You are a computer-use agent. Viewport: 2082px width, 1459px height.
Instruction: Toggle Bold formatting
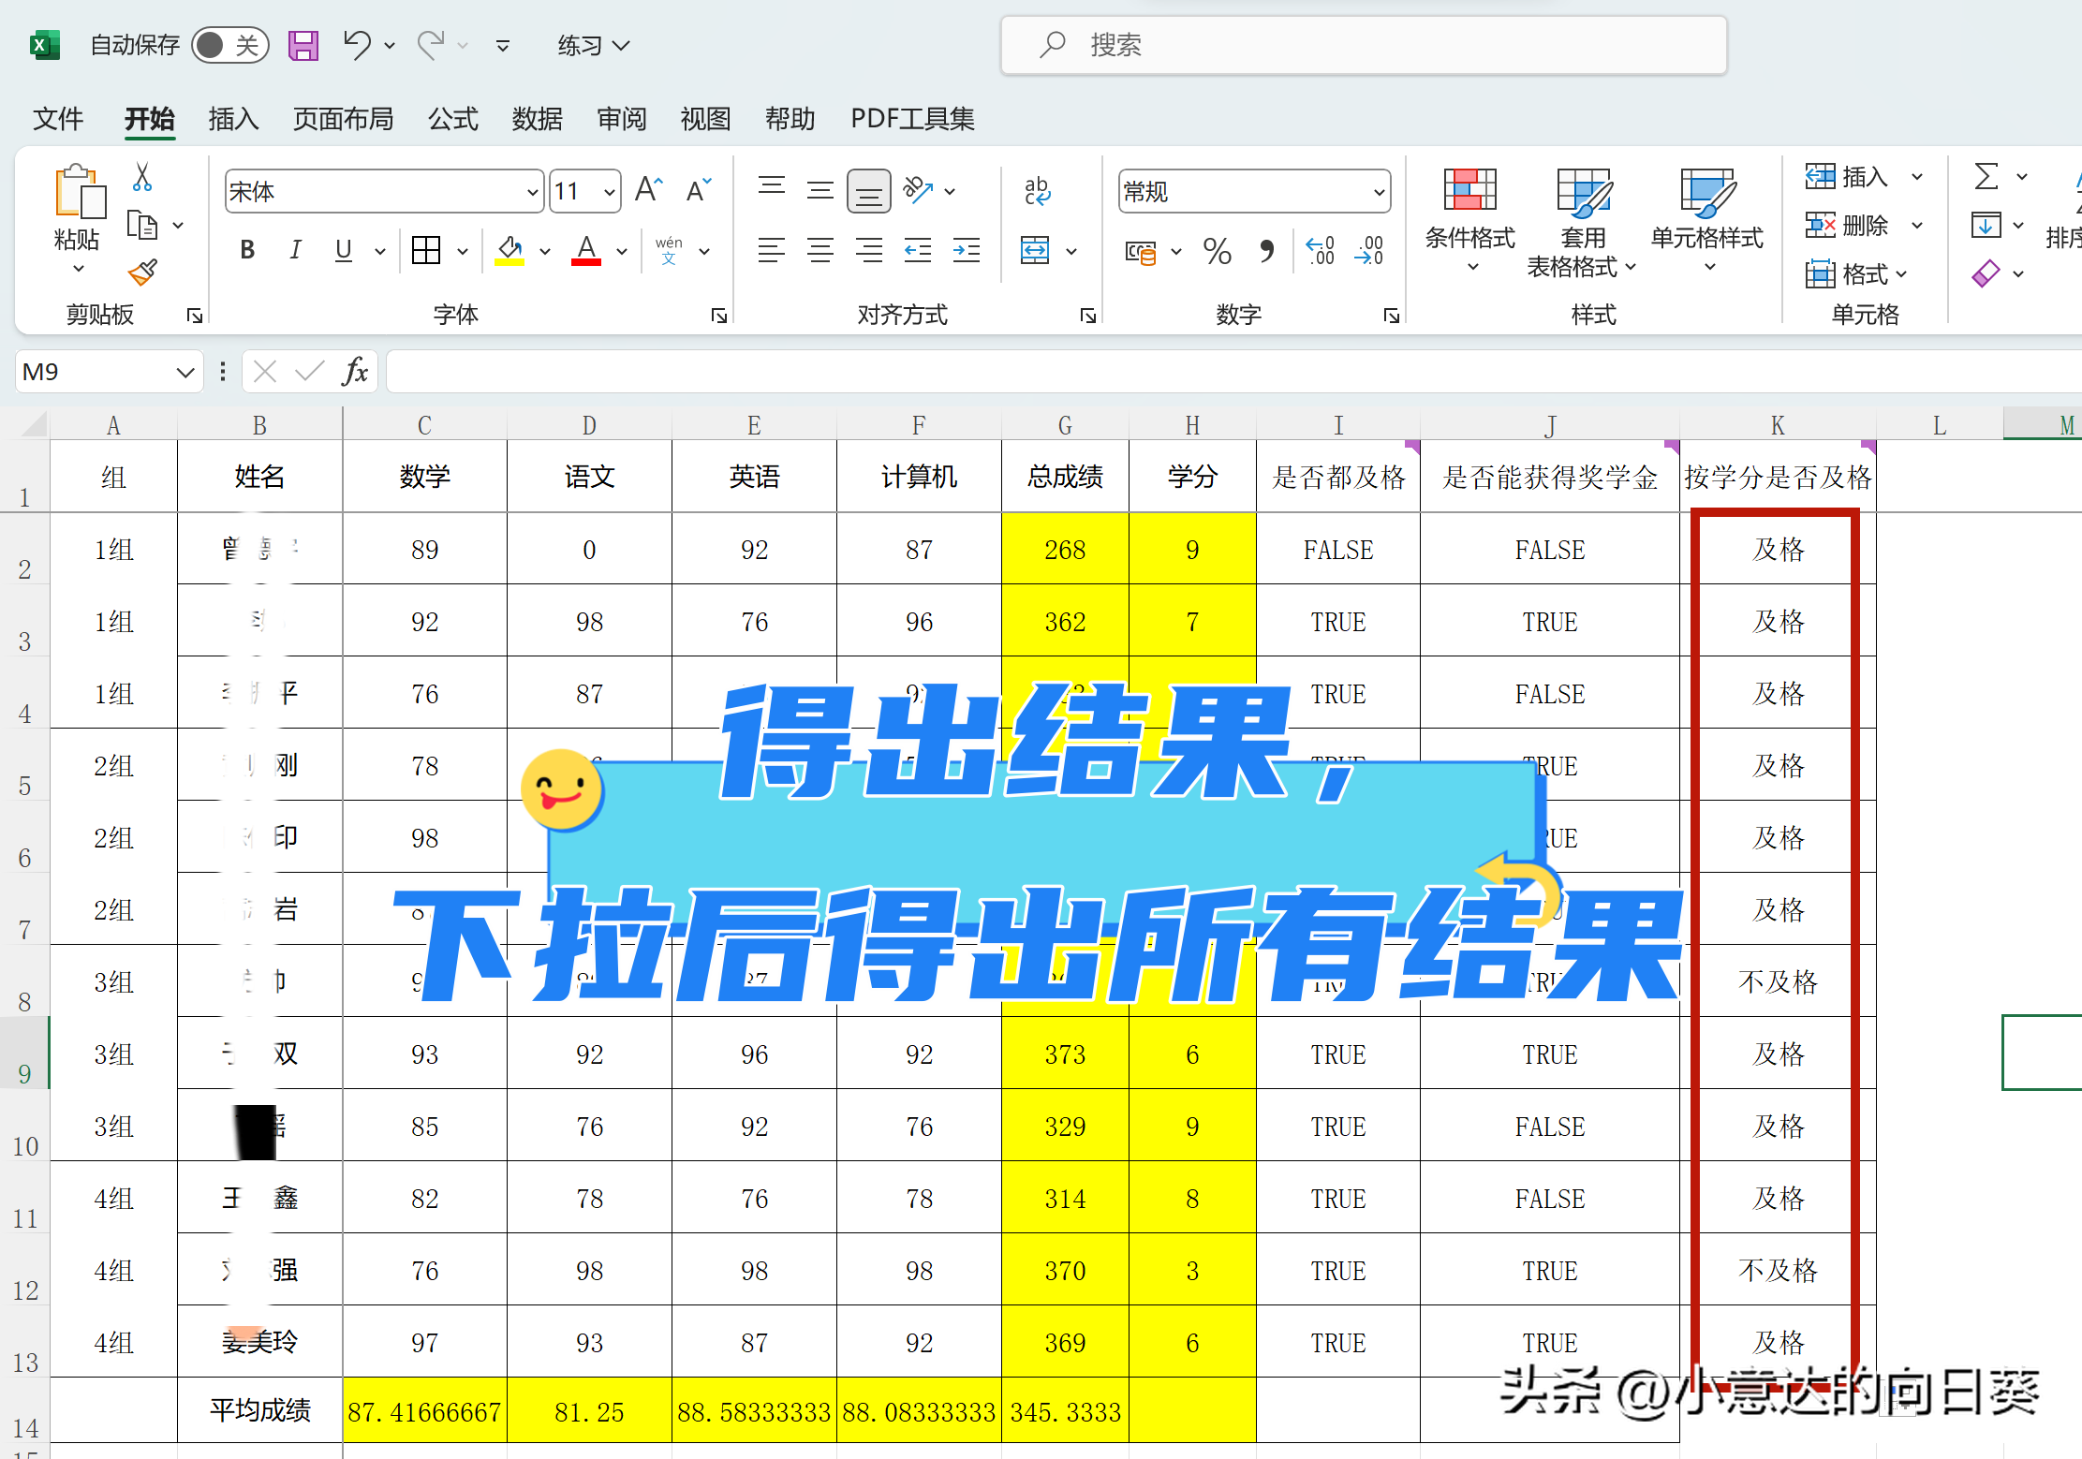247,250
